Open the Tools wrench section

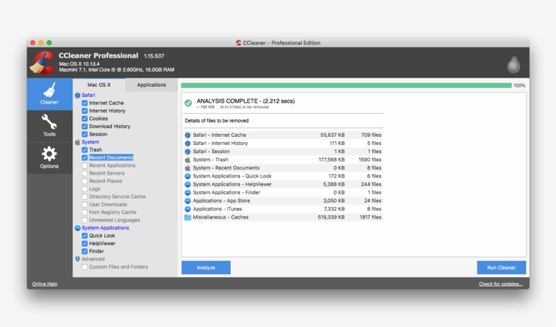tap(49, 126)
